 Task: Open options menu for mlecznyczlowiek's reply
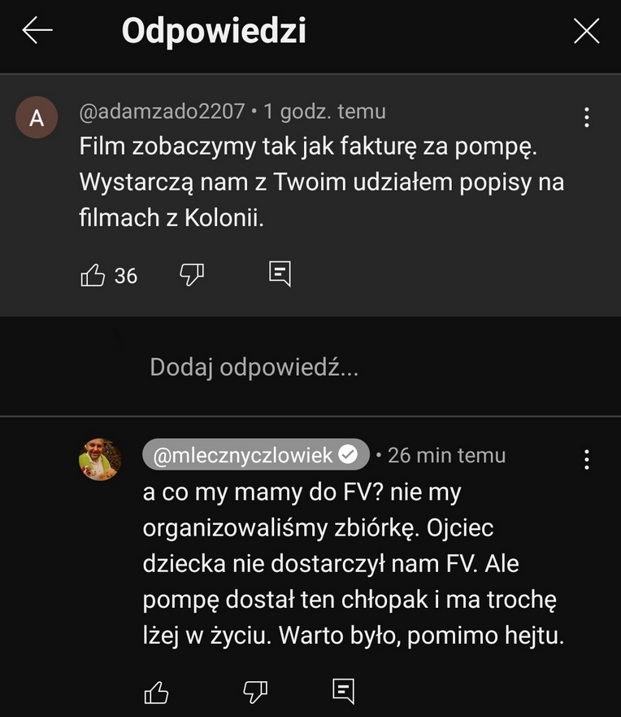pos(586,460)
